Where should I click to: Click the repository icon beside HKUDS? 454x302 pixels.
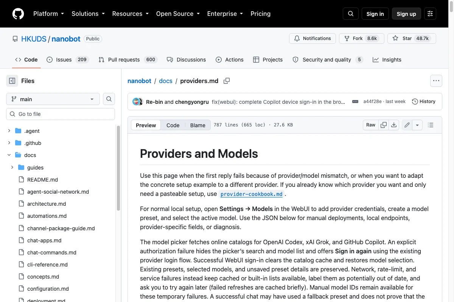click(15, 39)
